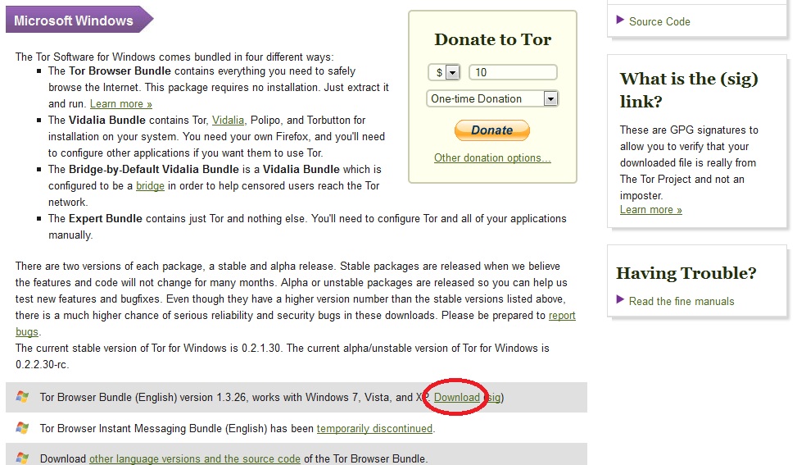Follow Learn more link for Tor Browser Bundle
Image resolution: width=797 pixels, height=465 pixels.
point(121,104)
